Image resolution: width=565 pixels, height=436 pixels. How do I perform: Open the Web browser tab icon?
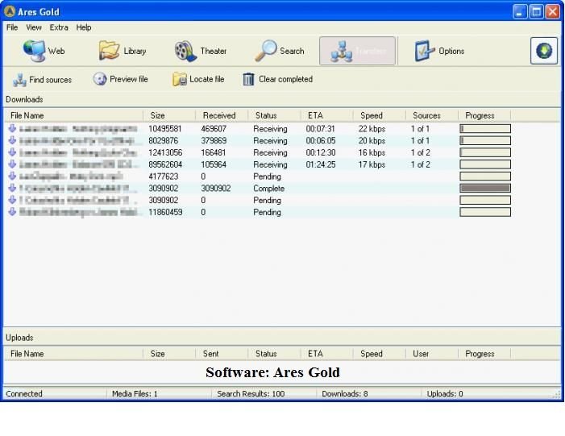tap(35, 51)
